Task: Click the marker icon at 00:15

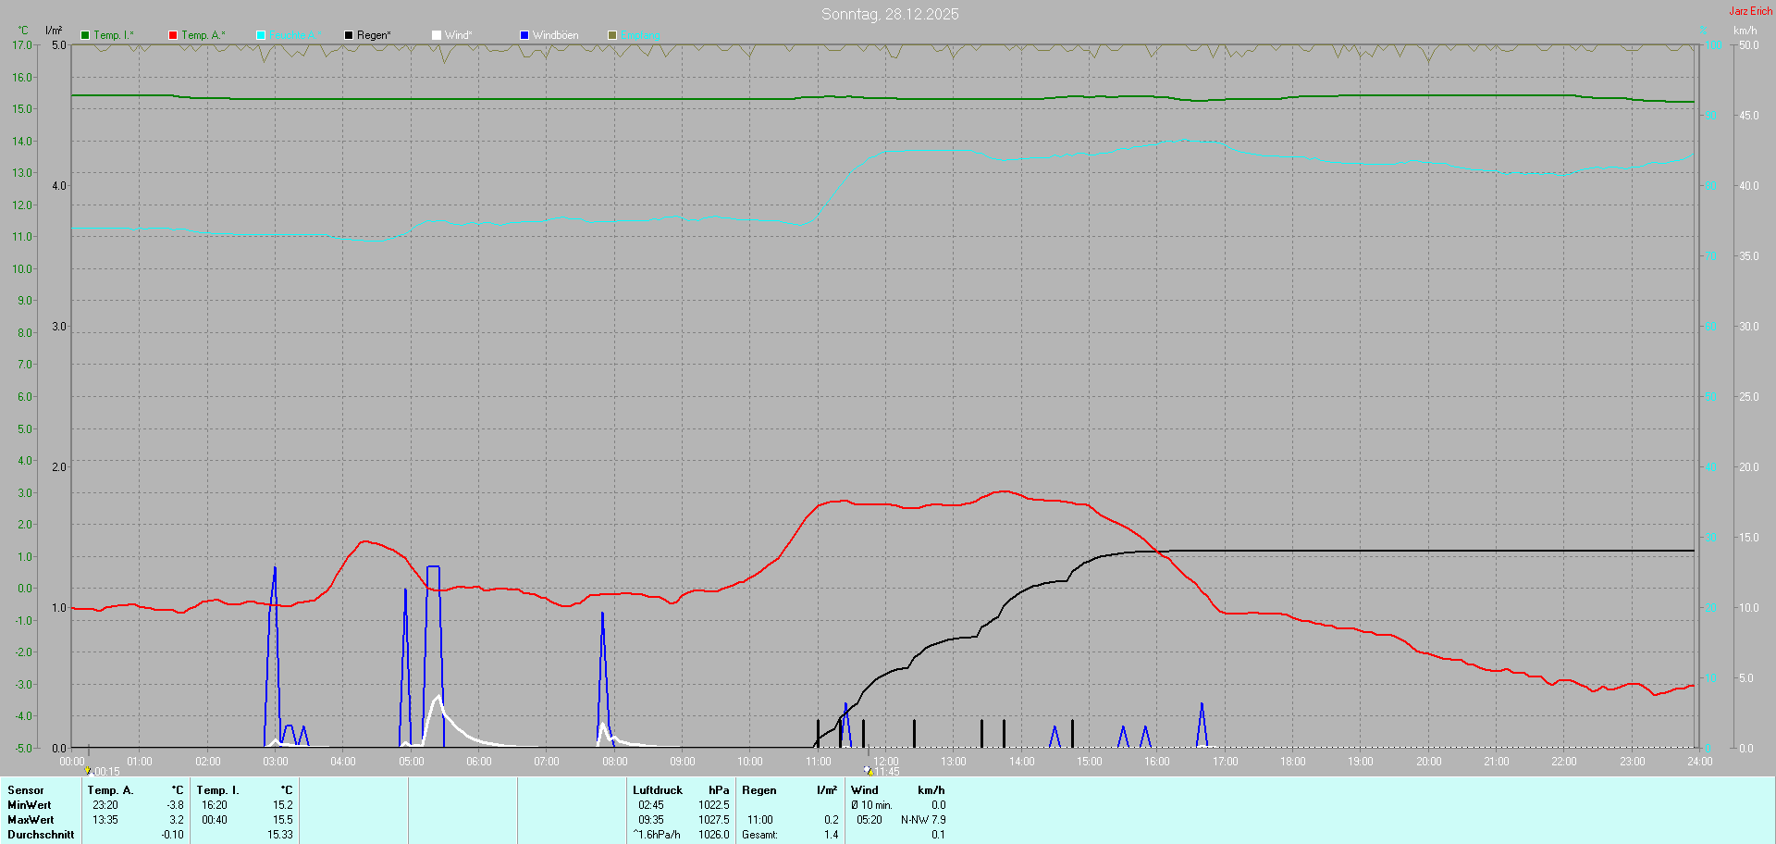Action: click(88, 770)
